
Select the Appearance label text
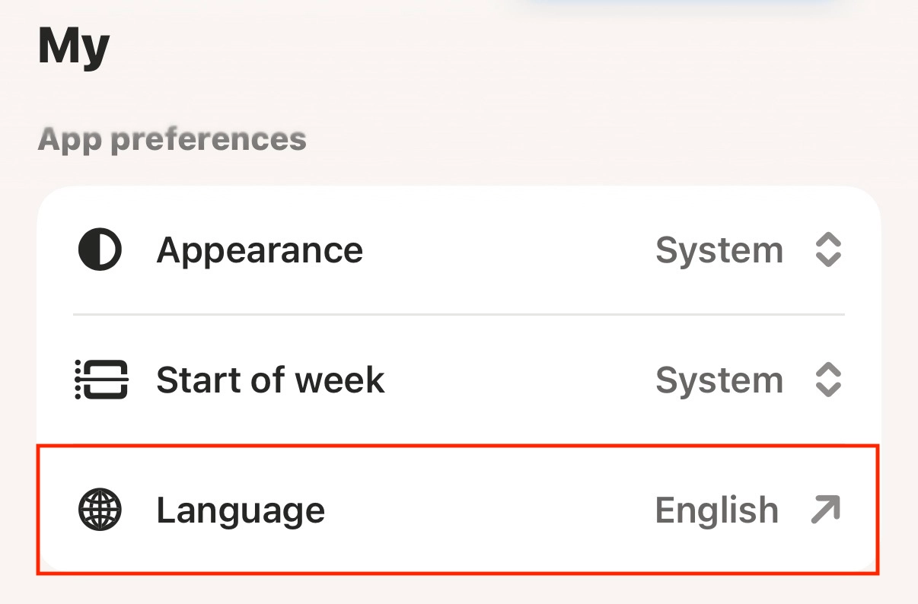(x=260, y=250)
